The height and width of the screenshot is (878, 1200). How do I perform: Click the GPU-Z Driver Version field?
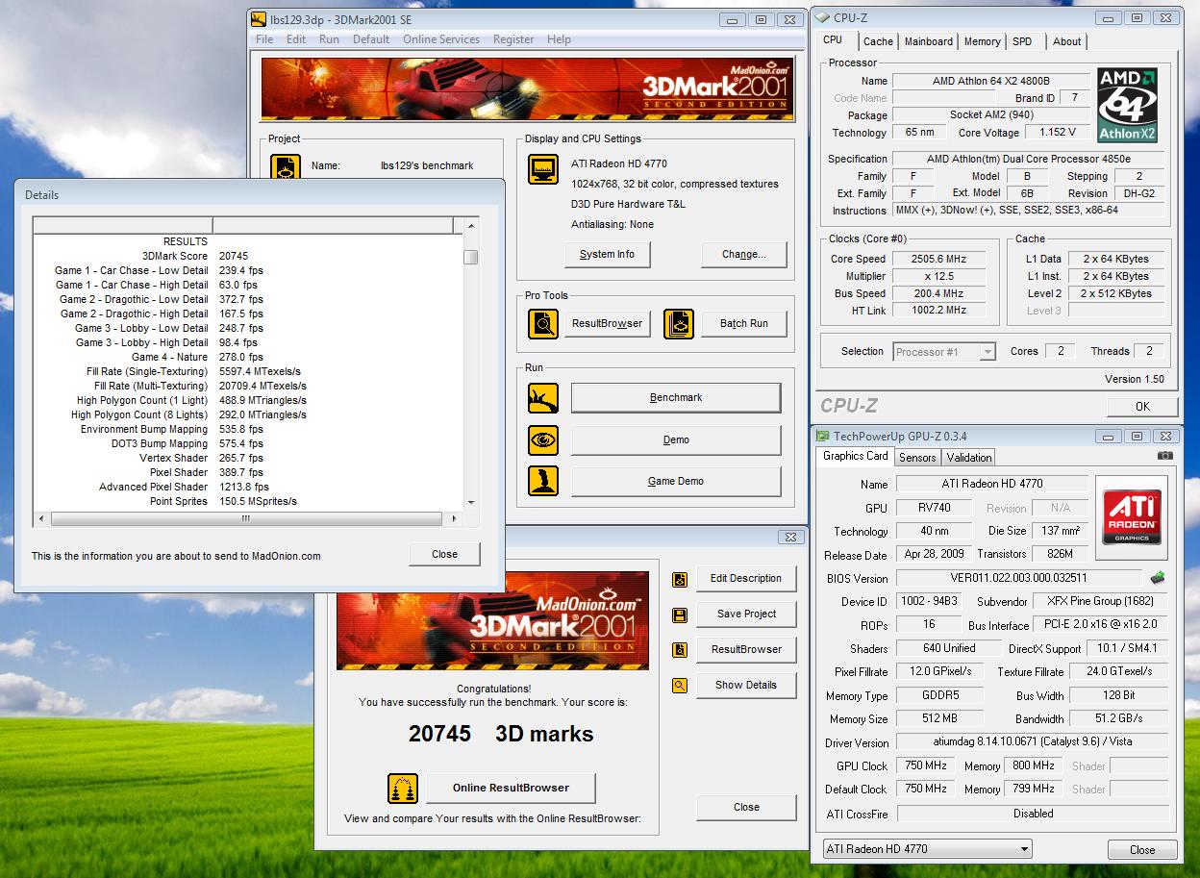(1033, 743)
